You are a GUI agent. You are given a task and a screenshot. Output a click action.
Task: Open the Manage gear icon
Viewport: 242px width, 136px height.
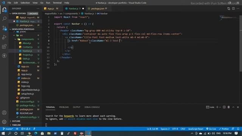click(x=4, y=122)
